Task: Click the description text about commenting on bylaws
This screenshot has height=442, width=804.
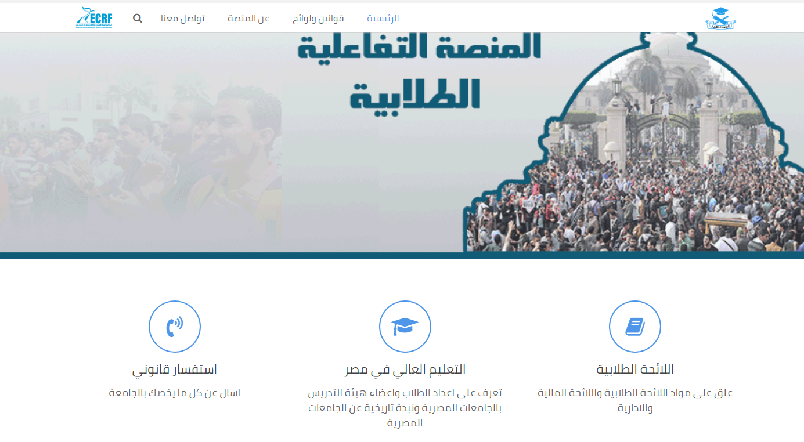Action: [635, 400]
